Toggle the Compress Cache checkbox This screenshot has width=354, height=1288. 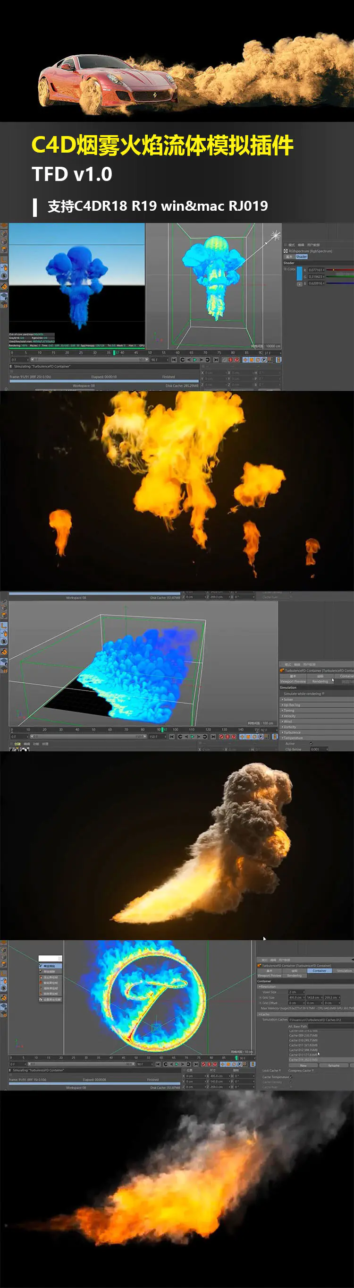point(313,1071)
